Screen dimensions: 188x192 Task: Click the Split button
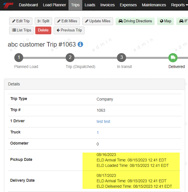pos(44,21)
